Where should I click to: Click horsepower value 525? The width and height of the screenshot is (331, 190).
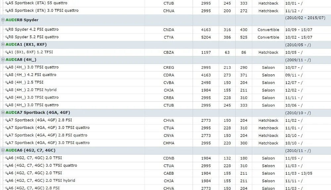[244, 37]
